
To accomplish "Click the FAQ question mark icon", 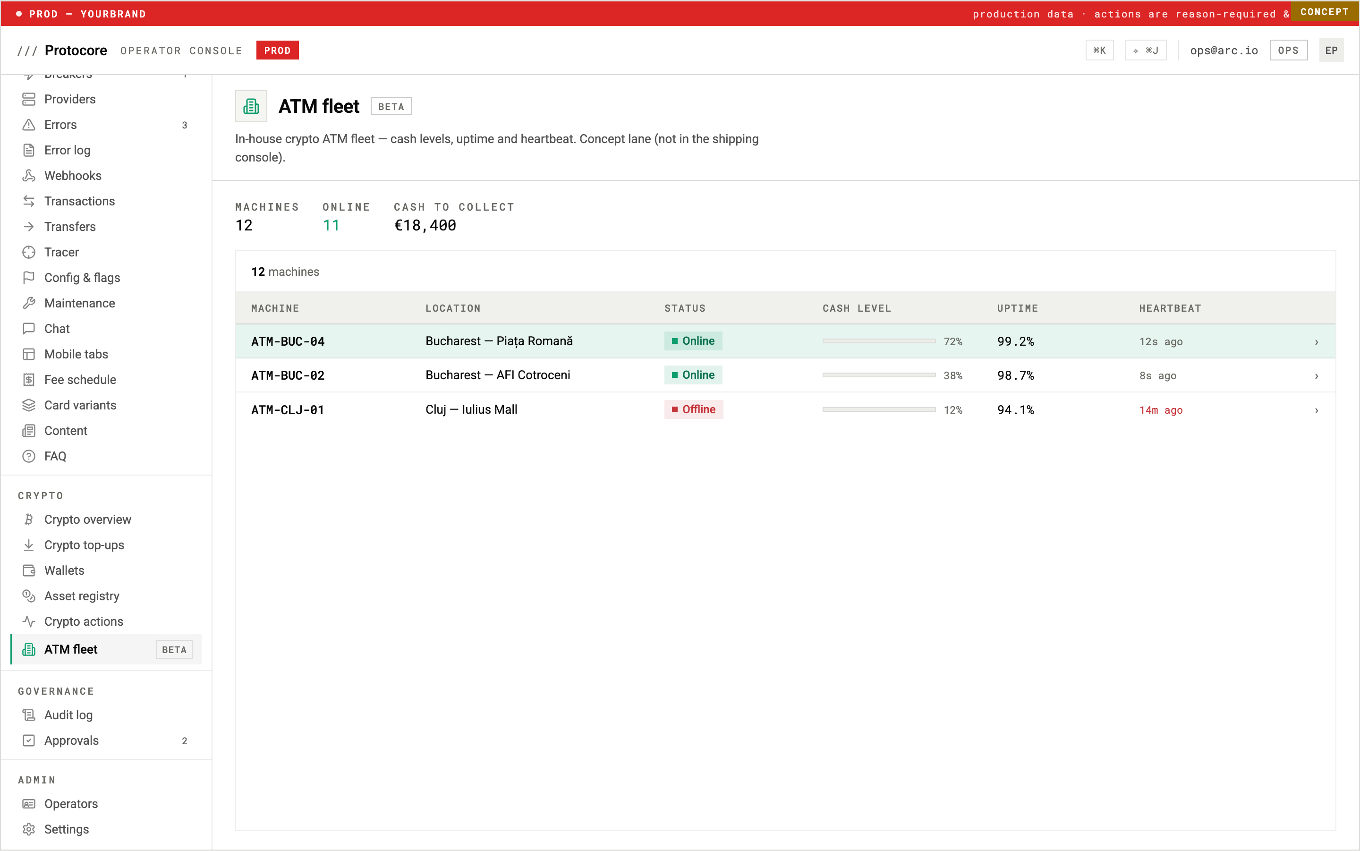I will (x=29, y=457).
